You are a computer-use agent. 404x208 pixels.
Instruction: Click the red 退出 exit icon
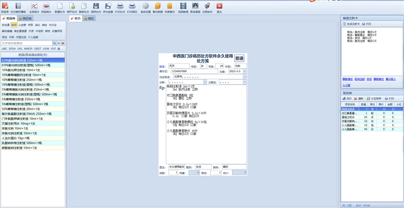pyautogui.click(x=219, y=8)
